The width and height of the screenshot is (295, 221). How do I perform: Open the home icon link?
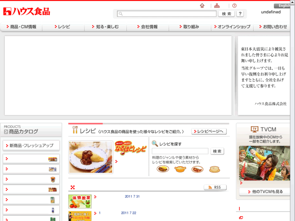202,6
